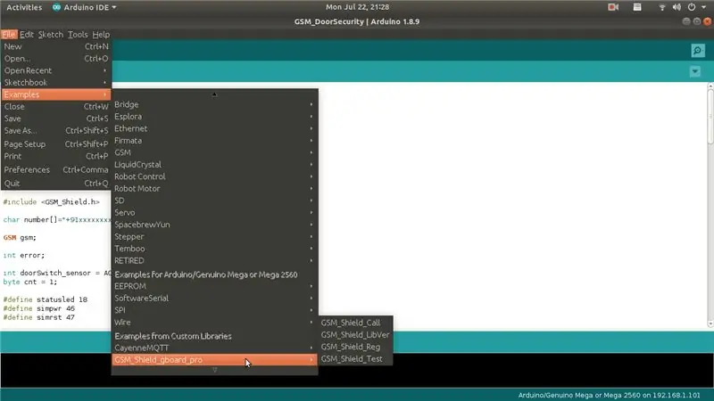Open the RETIRED examples
714x401 pixels.
(x=214, y=261)
